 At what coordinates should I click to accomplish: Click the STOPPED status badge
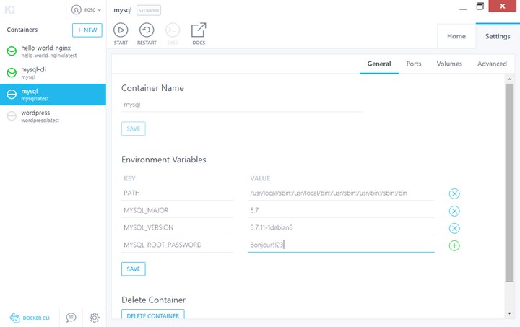pos(149,10)
